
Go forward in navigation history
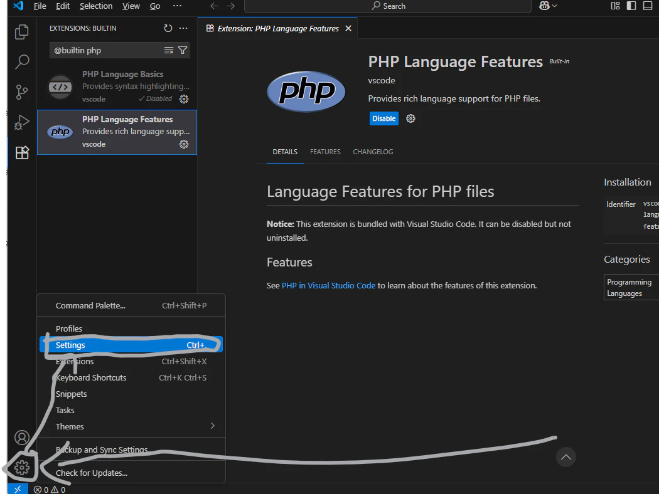point(231,6)
